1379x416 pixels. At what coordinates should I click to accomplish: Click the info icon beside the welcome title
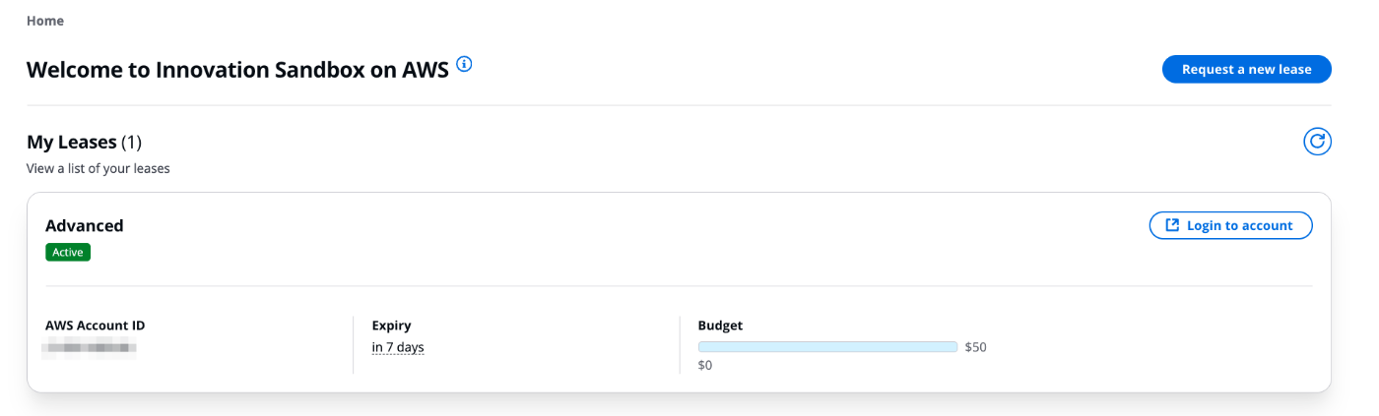(465, 65)
